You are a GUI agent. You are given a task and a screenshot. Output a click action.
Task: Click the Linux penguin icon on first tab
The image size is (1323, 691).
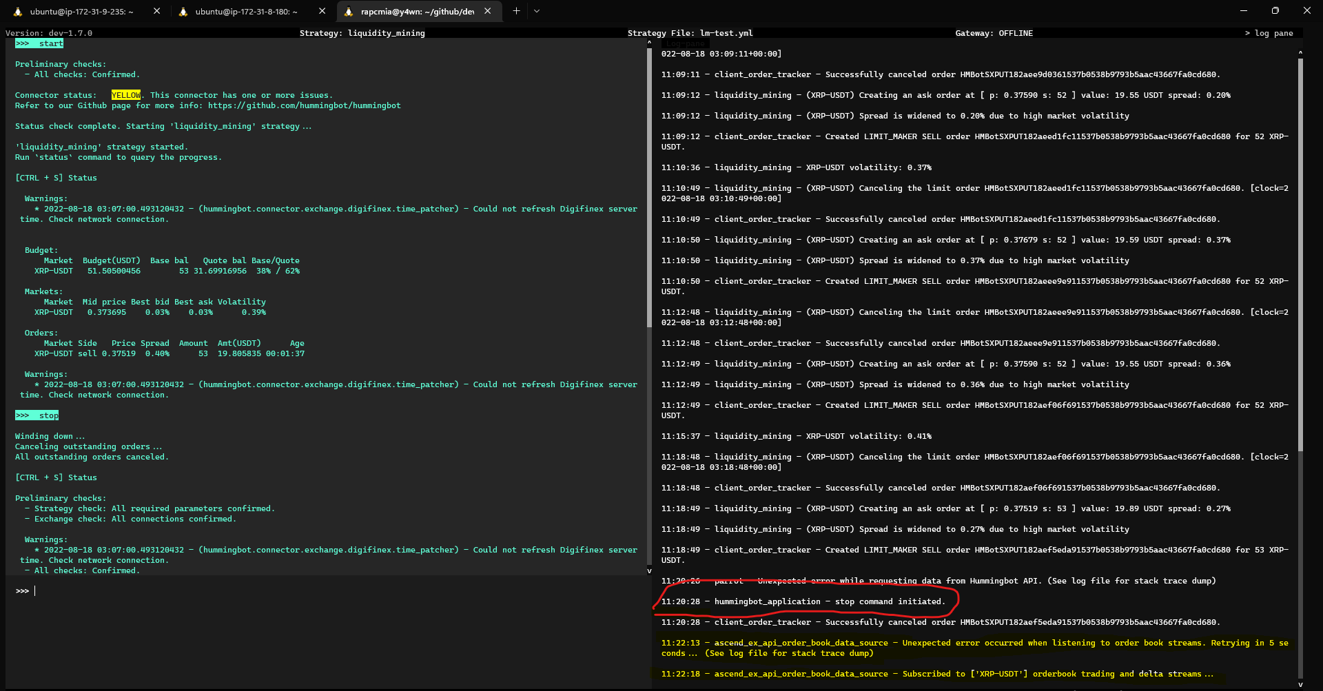click(x=18, y=12)
